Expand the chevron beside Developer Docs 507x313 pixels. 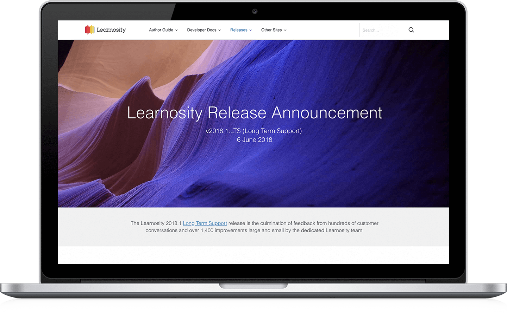[220, 30]
